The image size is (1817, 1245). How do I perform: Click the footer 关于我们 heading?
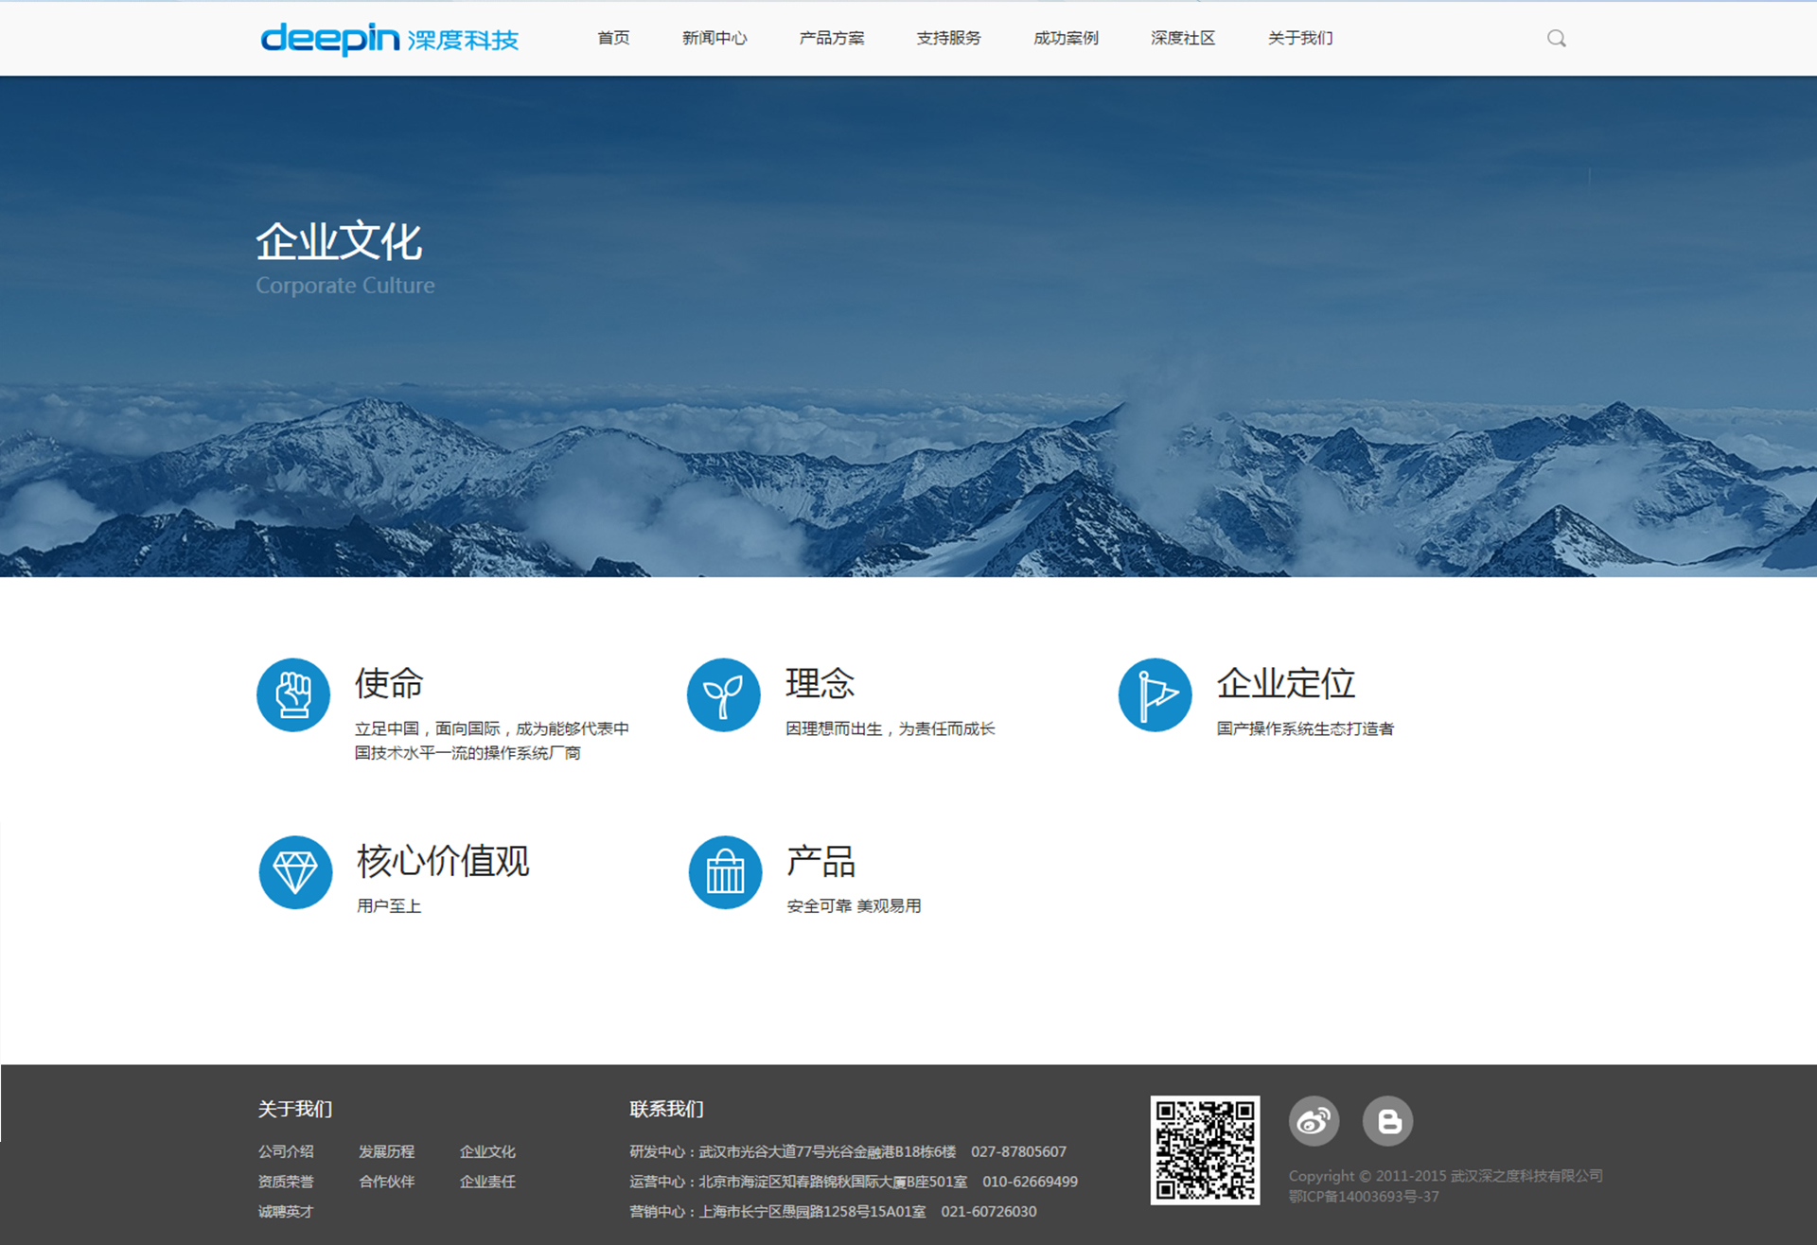coord(295,1109)
